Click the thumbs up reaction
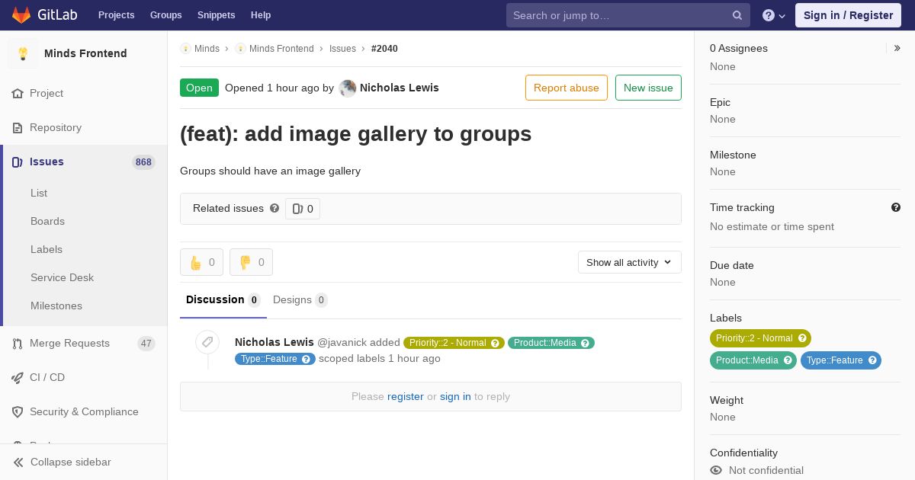The height and width of the screenshot is (480, 915). tap(201, 262)
